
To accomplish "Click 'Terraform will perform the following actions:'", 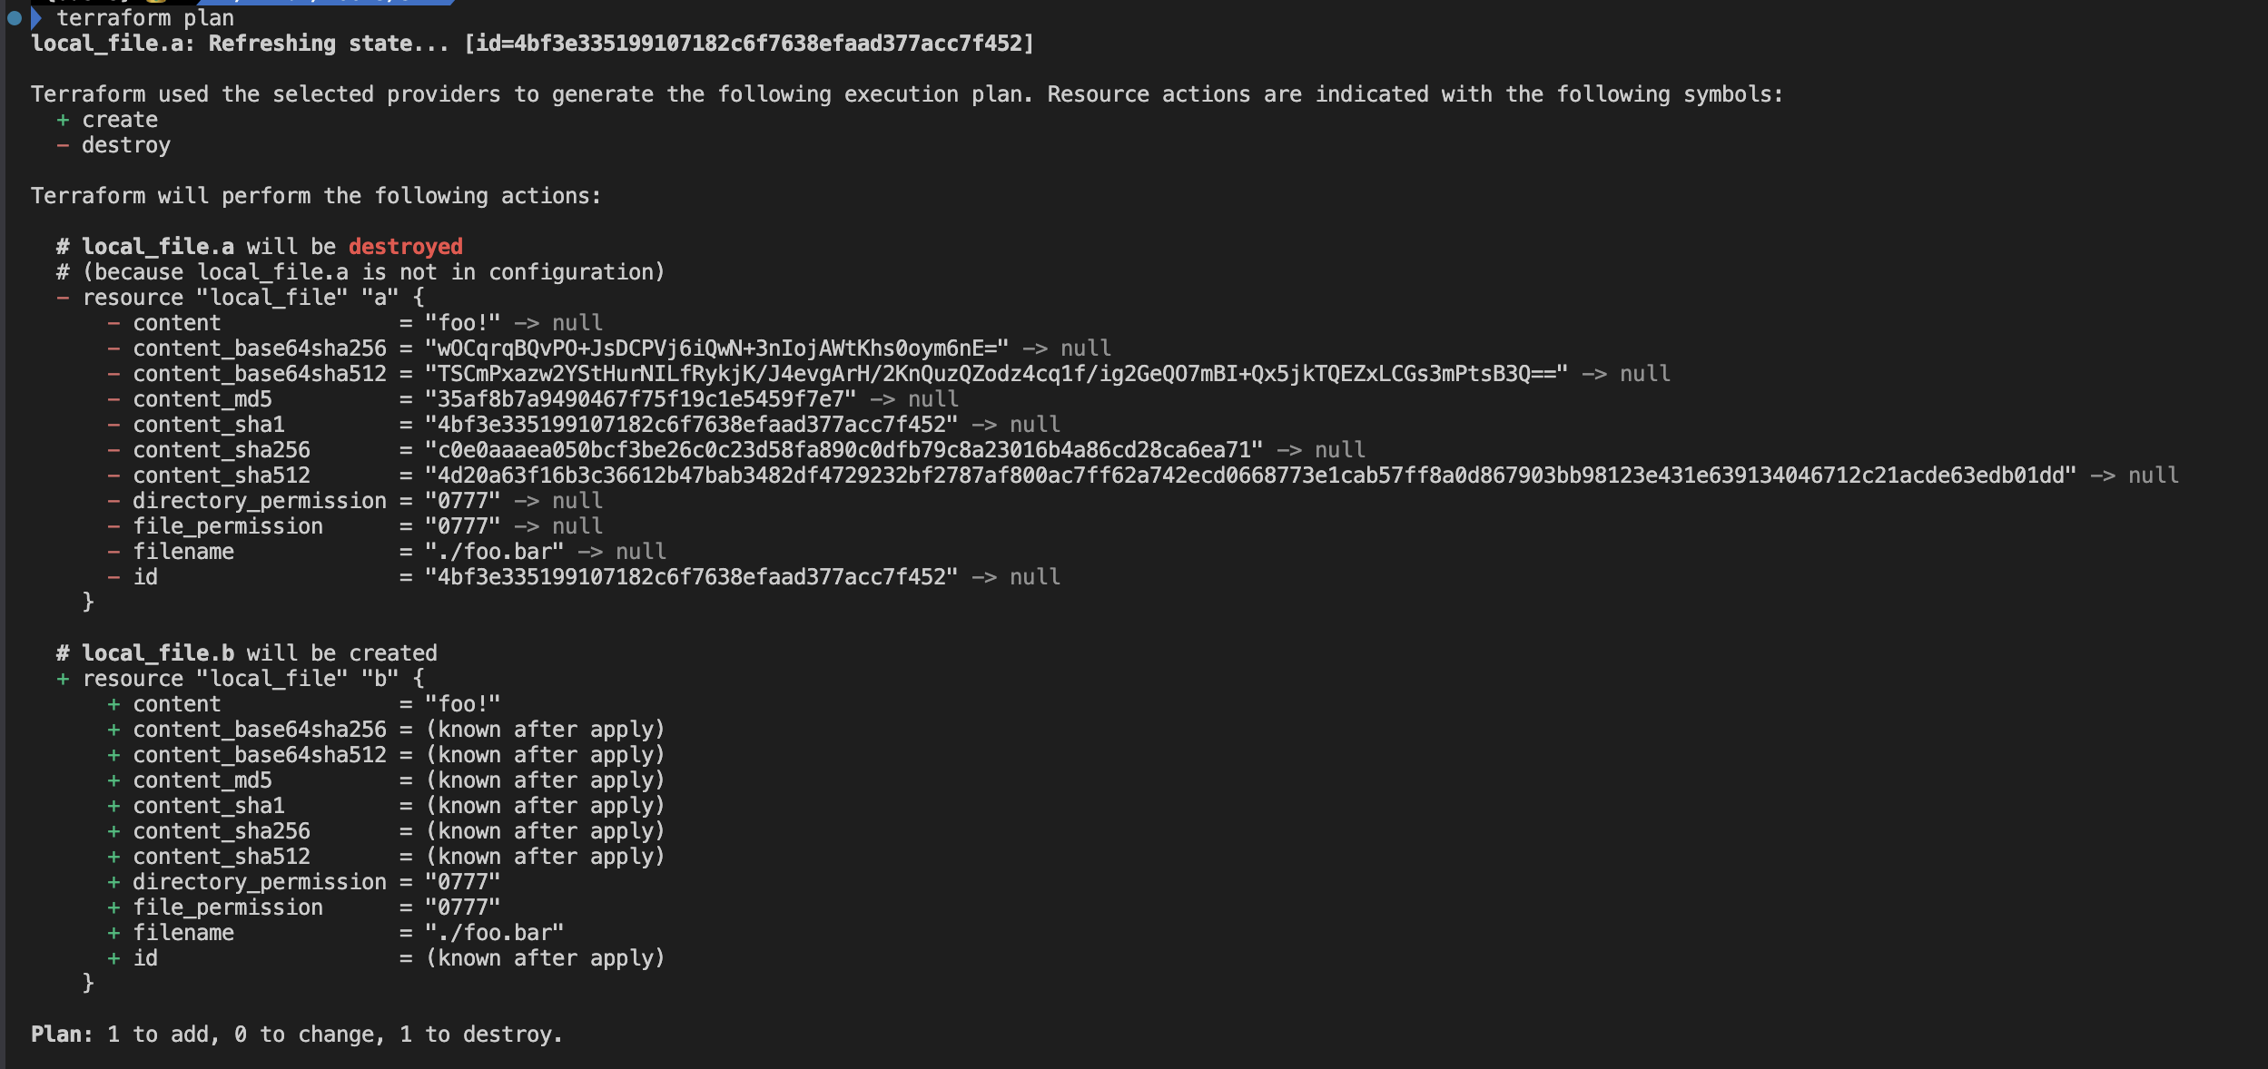I will click(316, 196).
